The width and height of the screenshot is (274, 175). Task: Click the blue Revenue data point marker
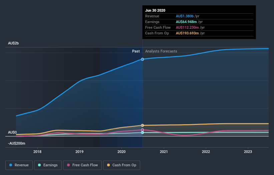click(x=143, y=59)
